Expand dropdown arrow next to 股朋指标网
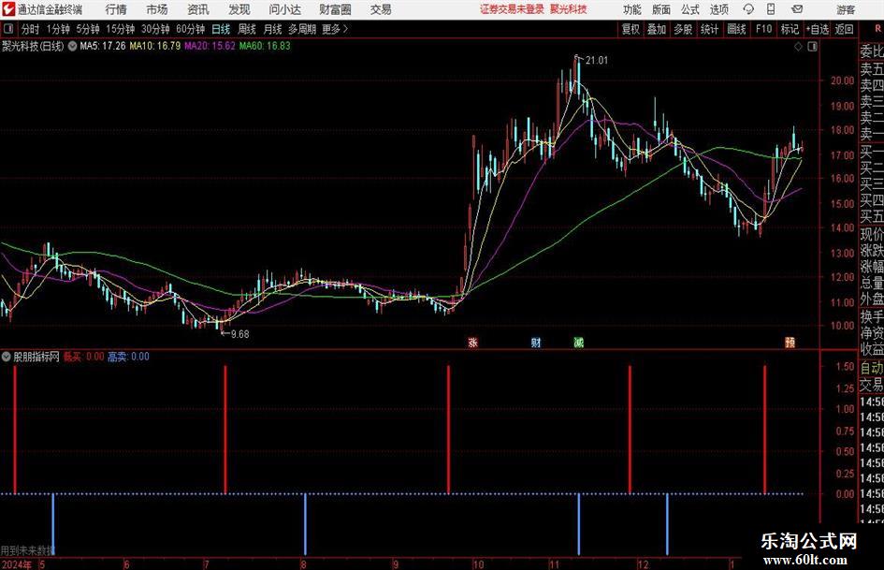Screen dimensions: 884x570 coord(7,357)
